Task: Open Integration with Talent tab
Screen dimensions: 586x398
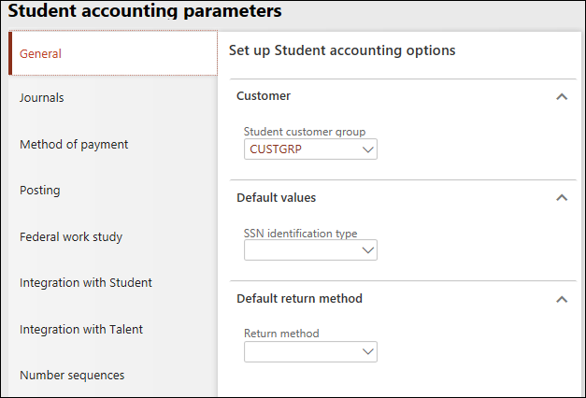Action: pyautogui.click(x=81, y=329)
